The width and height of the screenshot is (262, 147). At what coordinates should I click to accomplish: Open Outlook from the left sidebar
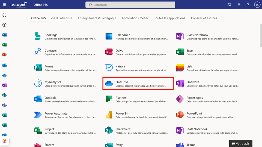5,66
